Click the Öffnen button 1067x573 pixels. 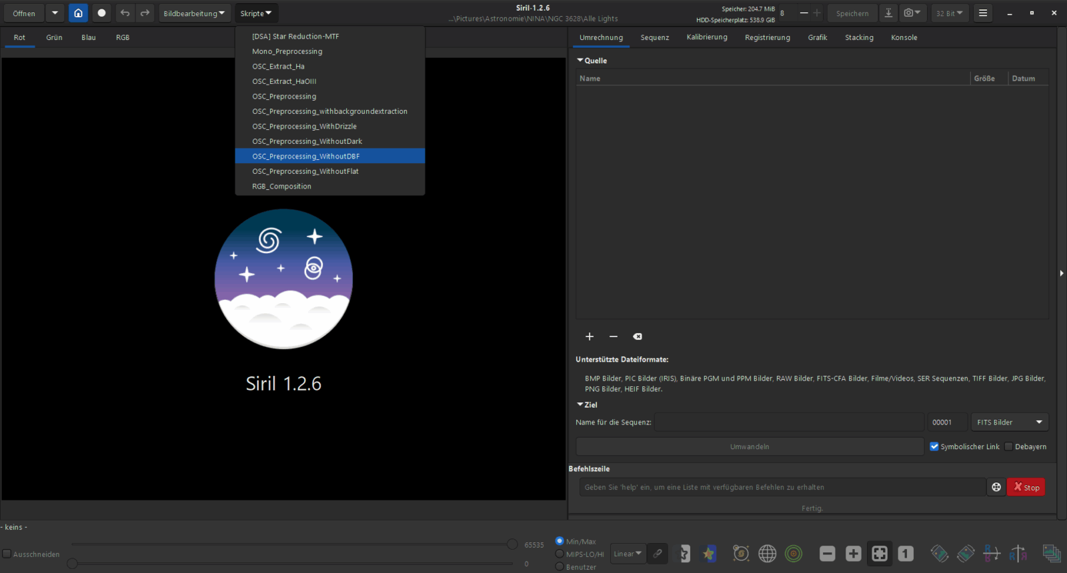pos(24,13)
